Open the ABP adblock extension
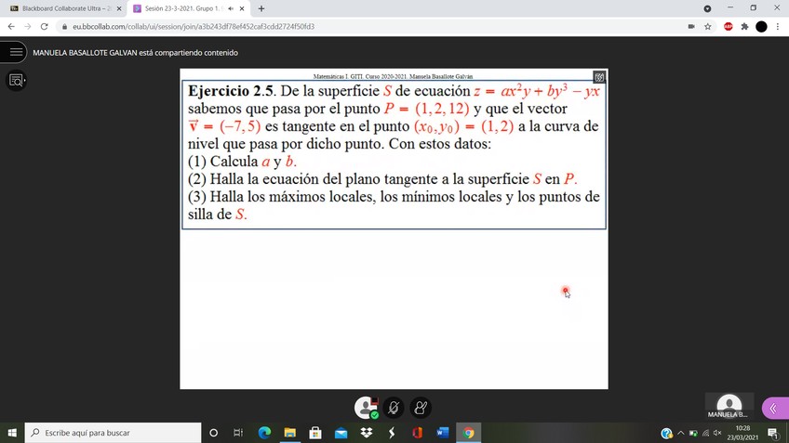 tap(729, 27)
